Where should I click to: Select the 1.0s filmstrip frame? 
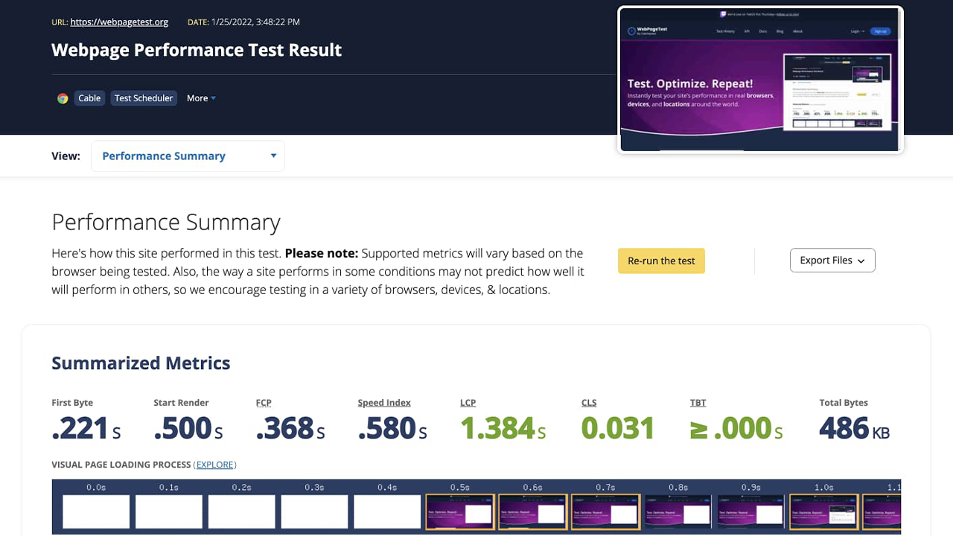coord(823,511)
